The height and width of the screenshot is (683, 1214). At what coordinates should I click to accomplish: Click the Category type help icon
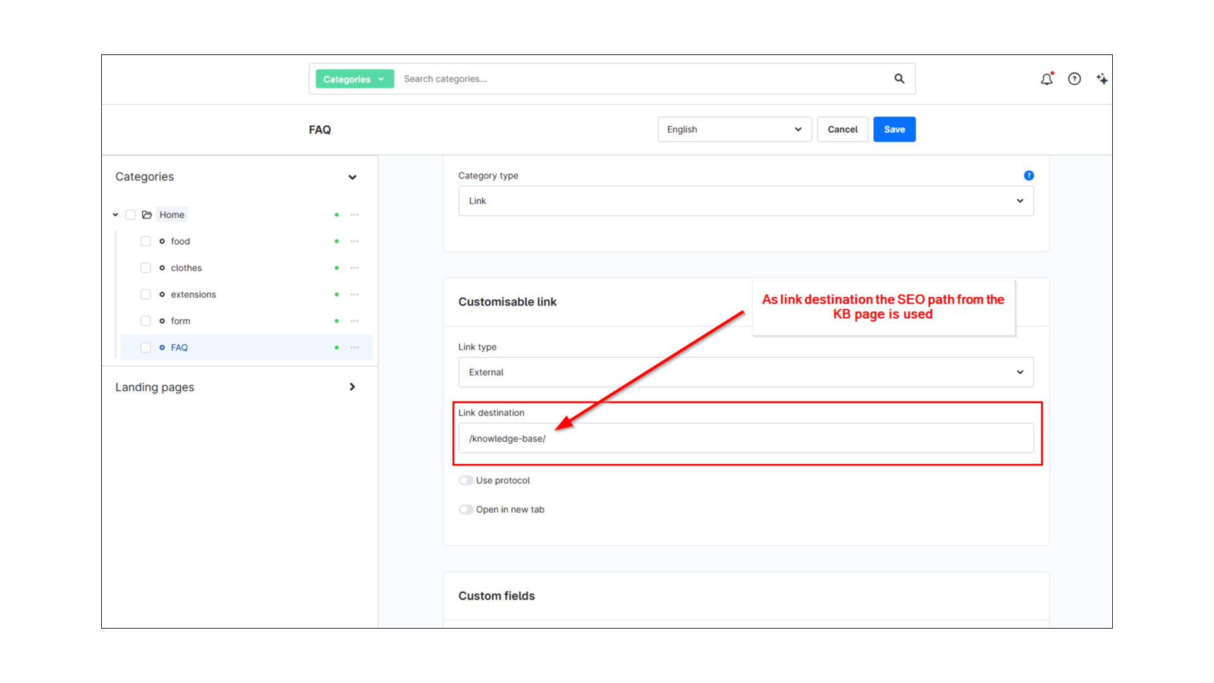(1029, 175)
